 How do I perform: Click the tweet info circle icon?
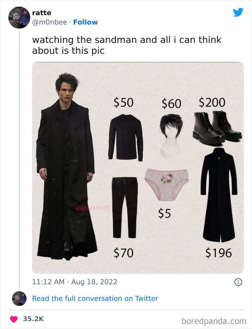point(238,282)
